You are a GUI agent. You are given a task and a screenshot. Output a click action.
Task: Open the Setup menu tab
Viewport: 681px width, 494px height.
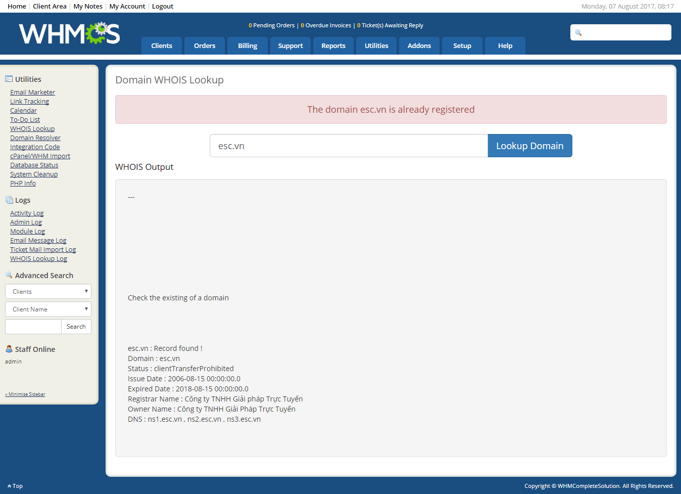point(462,46)
